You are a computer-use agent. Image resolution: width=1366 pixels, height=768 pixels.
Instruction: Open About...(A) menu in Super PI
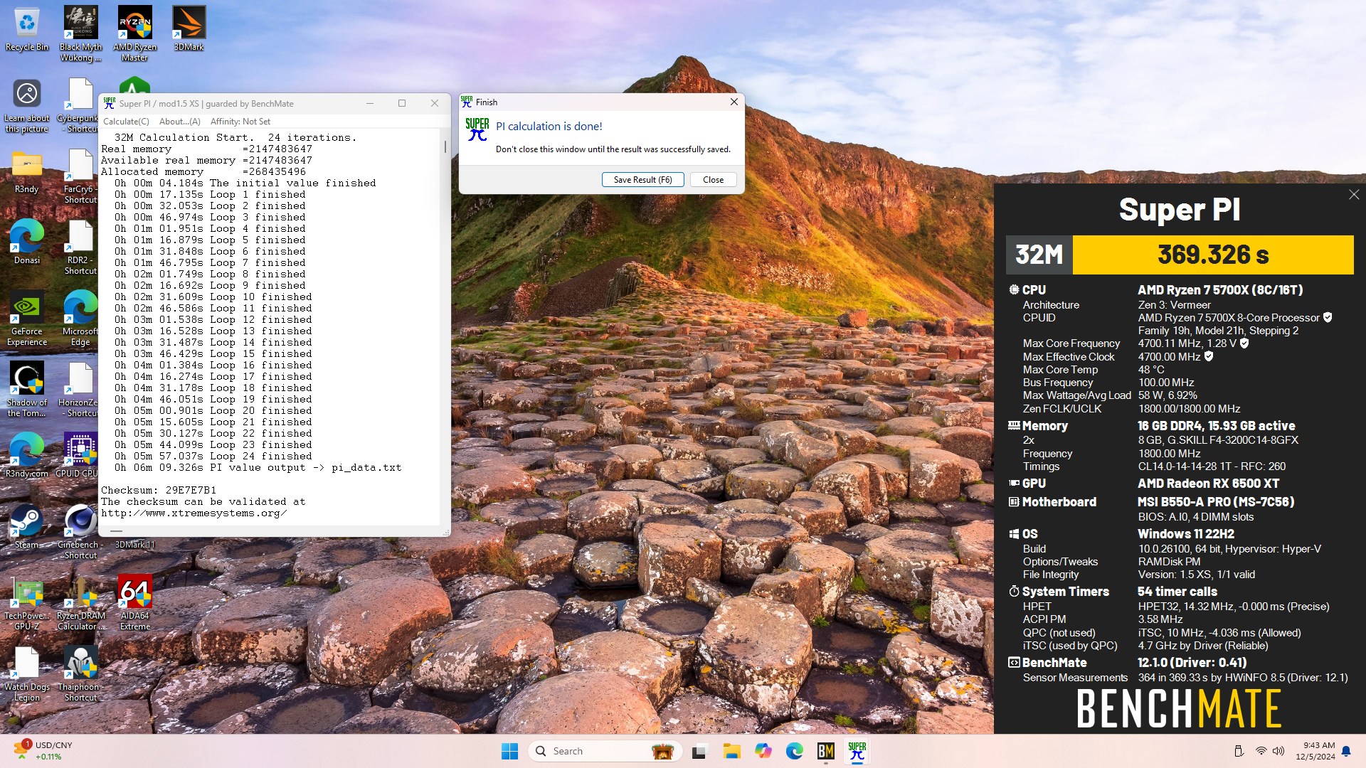[x=180, y=122]
